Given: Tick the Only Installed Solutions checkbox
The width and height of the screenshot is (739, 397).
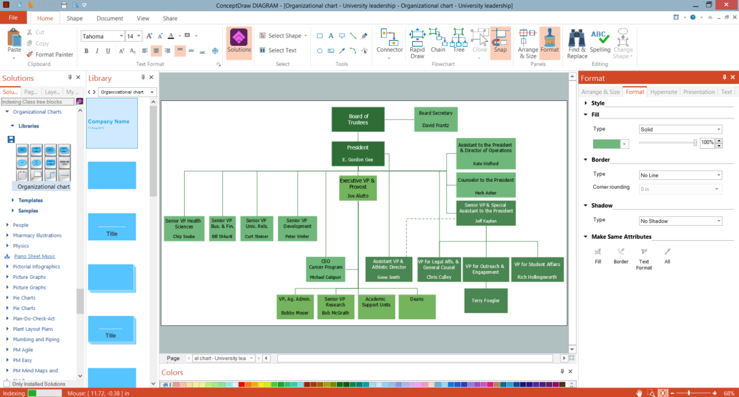Looking at the screenshot, I should click(x=6, y=384).
